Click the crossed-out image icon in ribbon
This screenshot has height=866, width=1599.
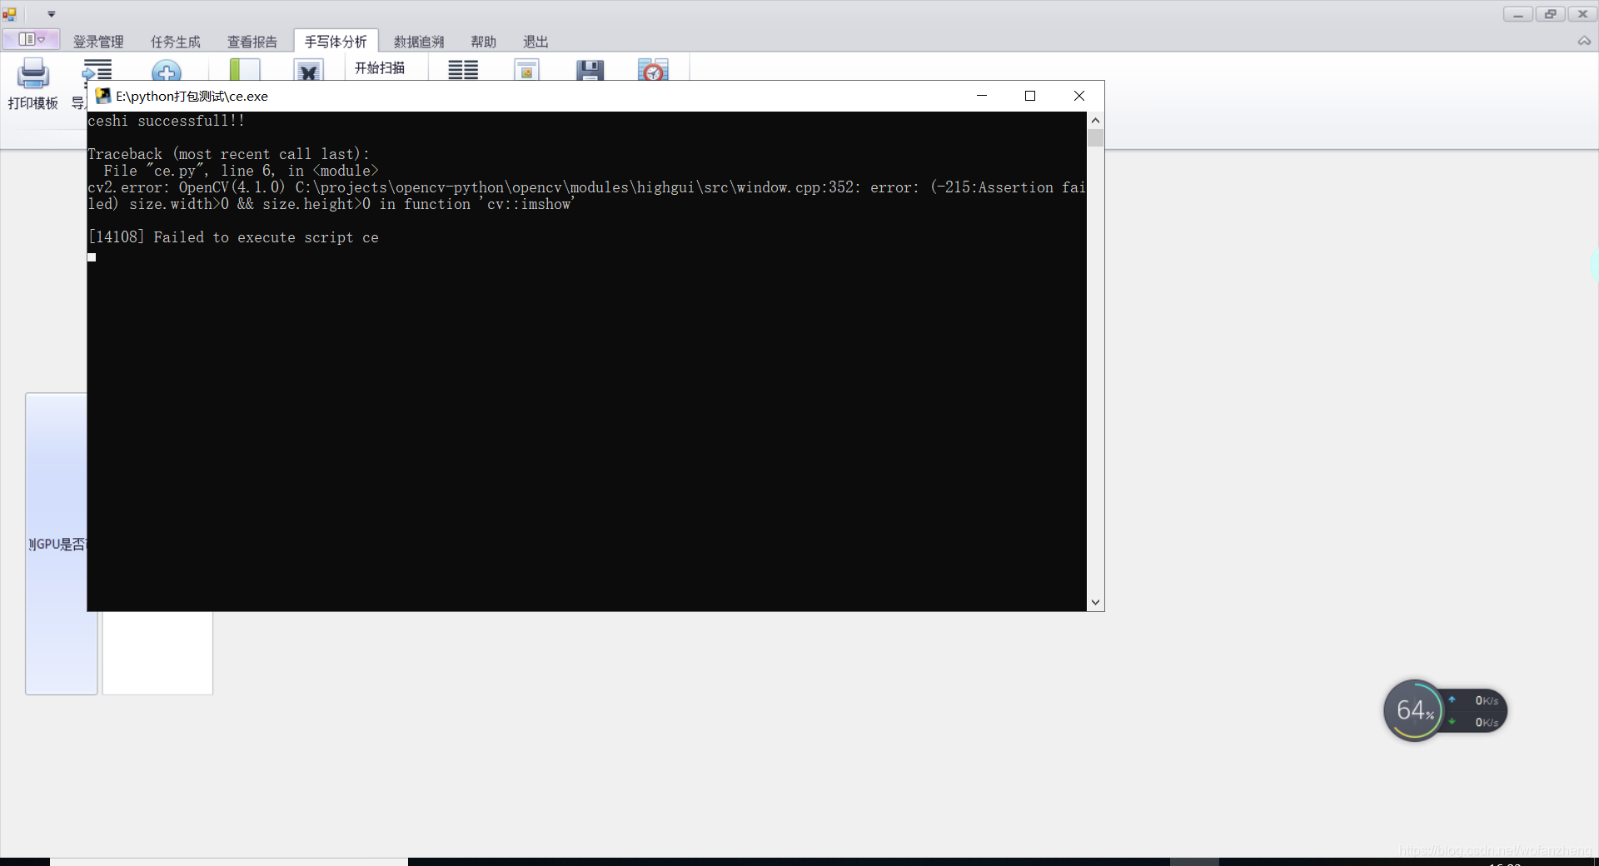pyautogui.click(x=308, y=71)
